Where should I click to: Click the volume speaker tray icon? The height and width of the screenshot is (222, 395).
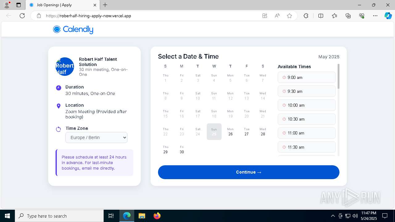tap(355, 216)
